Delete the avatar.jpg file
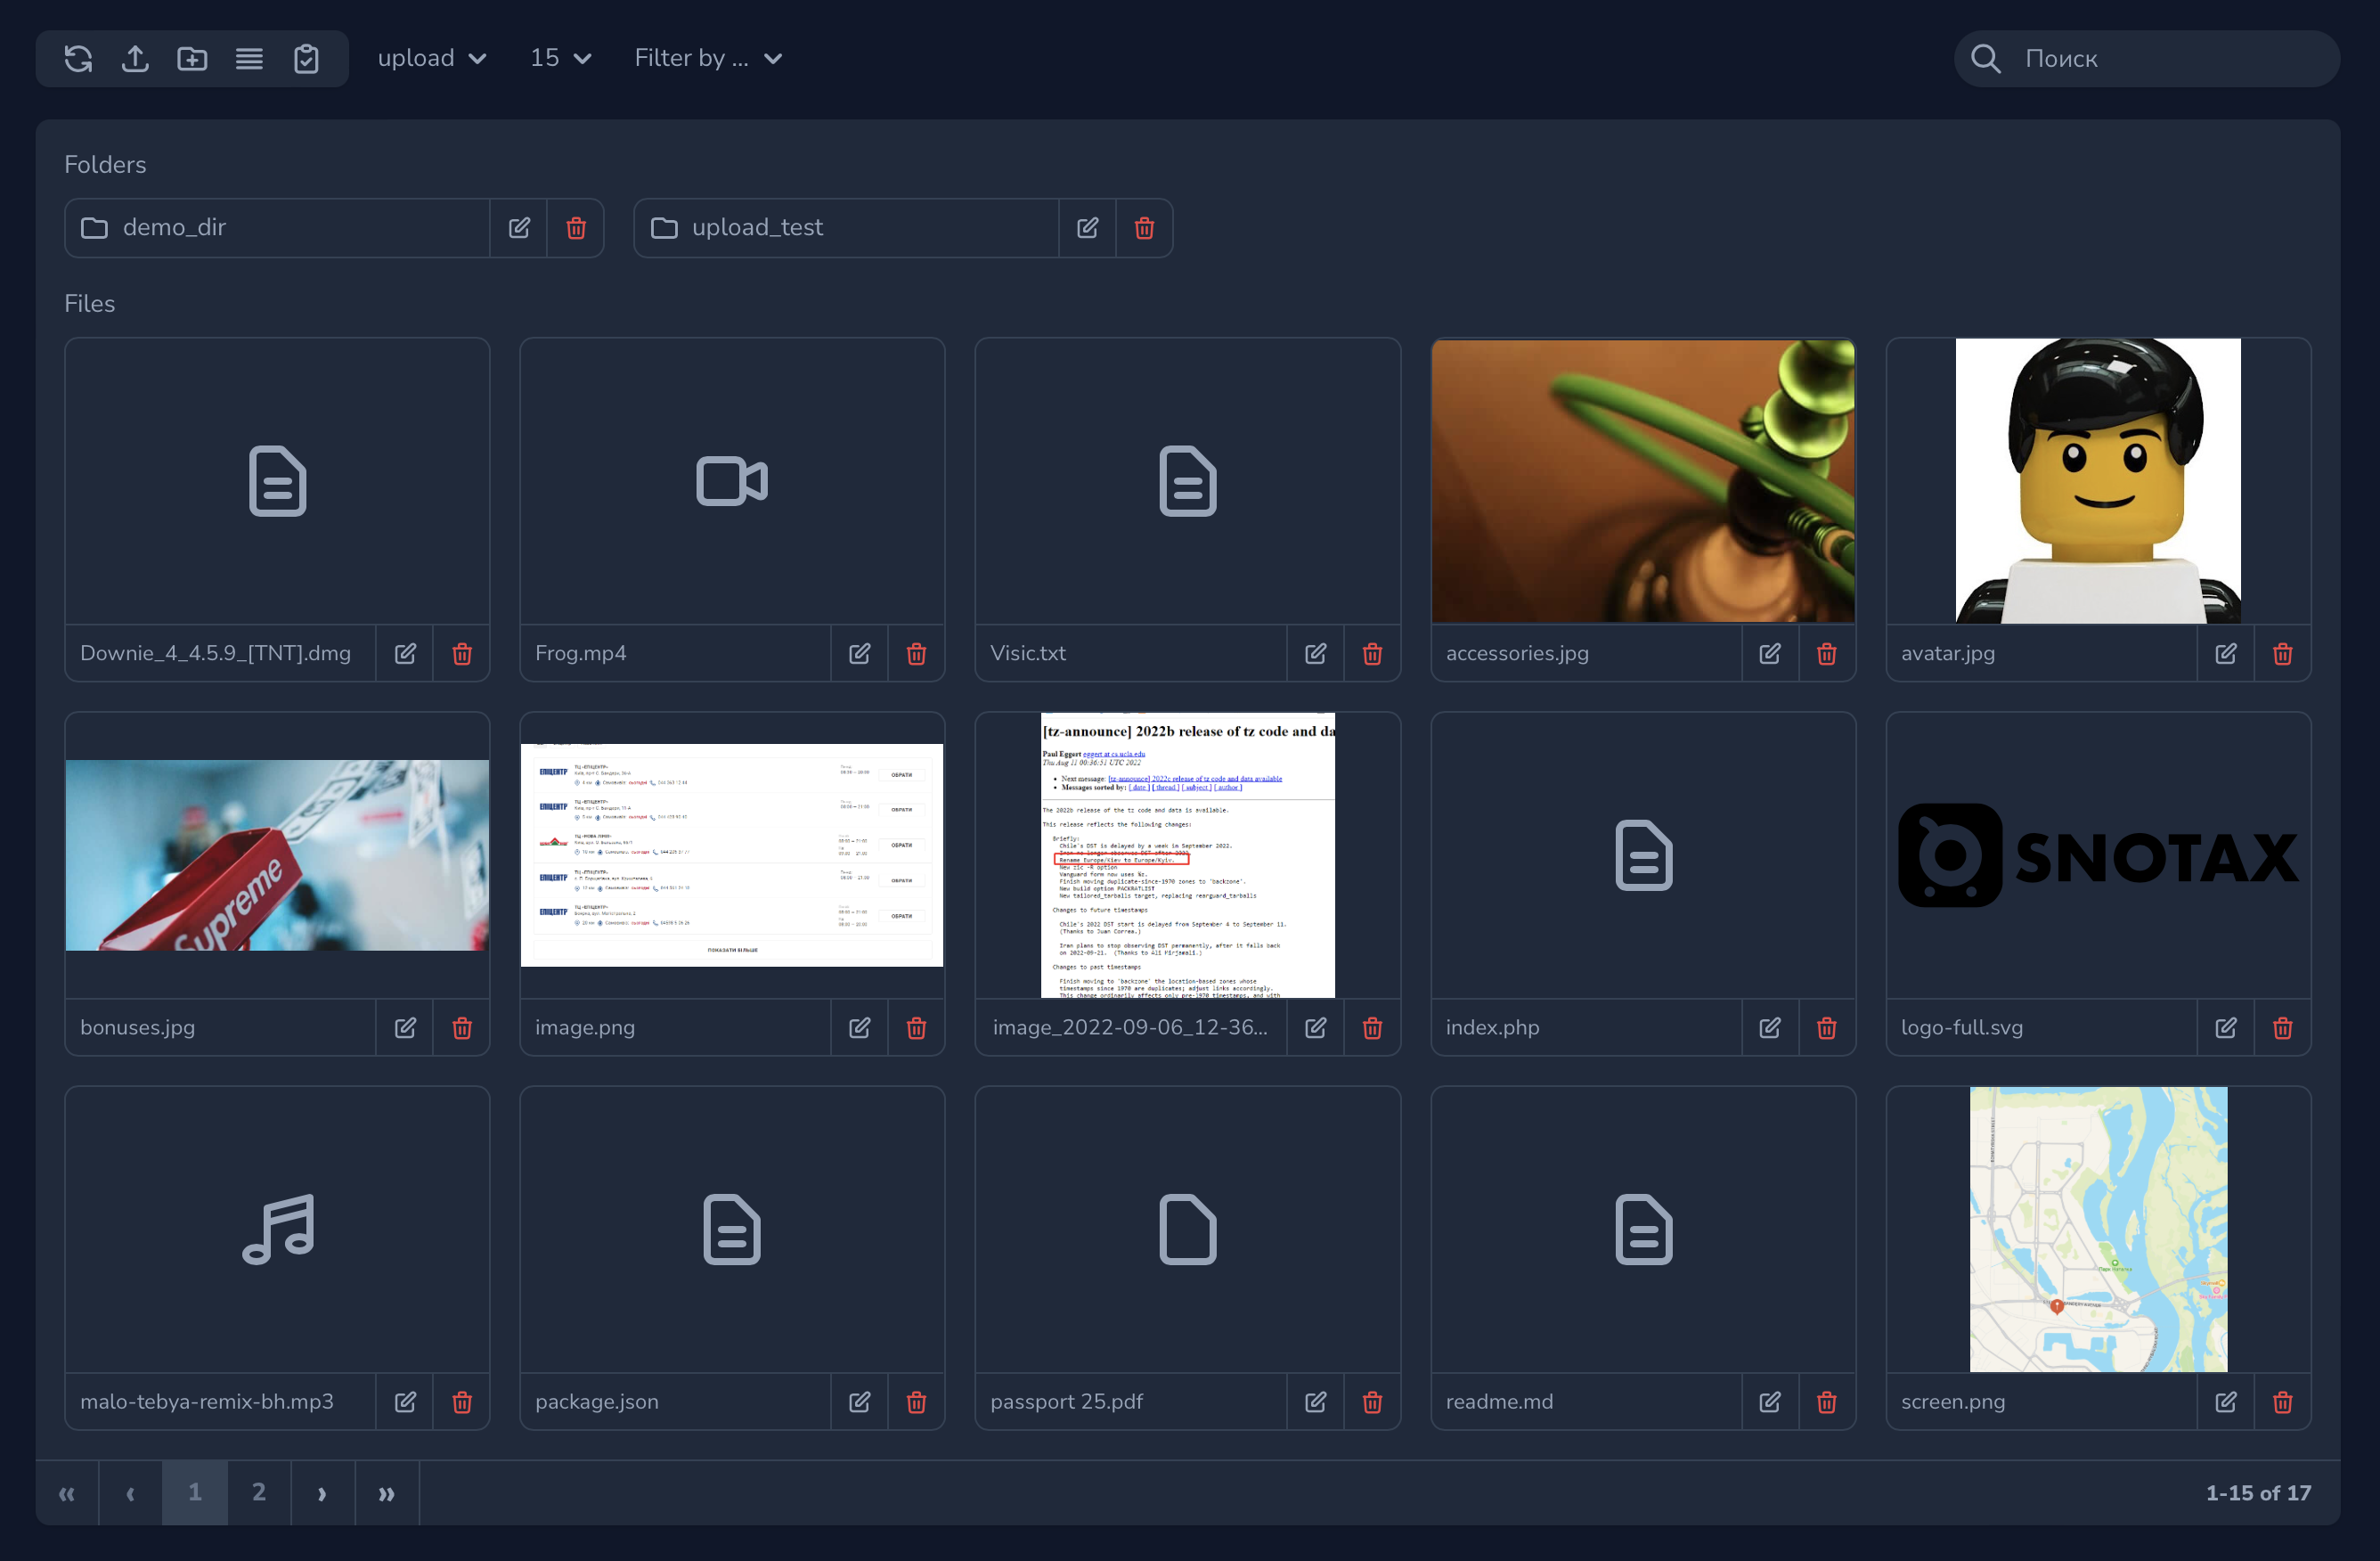 (2282, 654)
